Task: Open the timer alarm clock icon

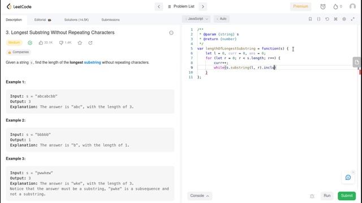Action: click(323, 6)
